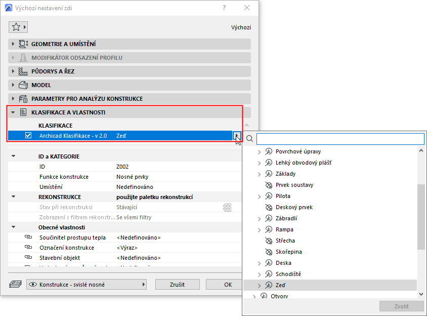Click the Zvolit button

pos(401,306)
